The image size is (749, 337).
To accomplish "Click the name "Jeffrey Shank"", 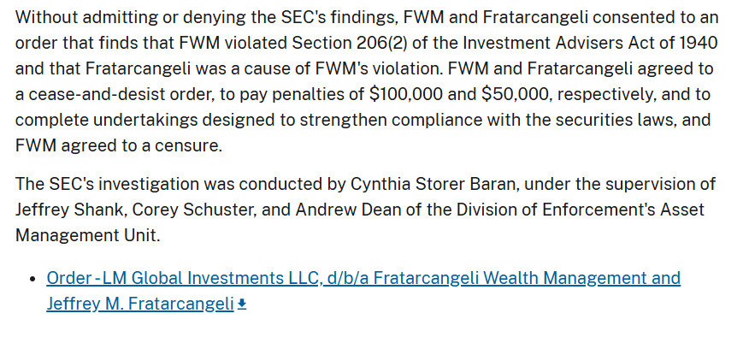I will point(71,210).
